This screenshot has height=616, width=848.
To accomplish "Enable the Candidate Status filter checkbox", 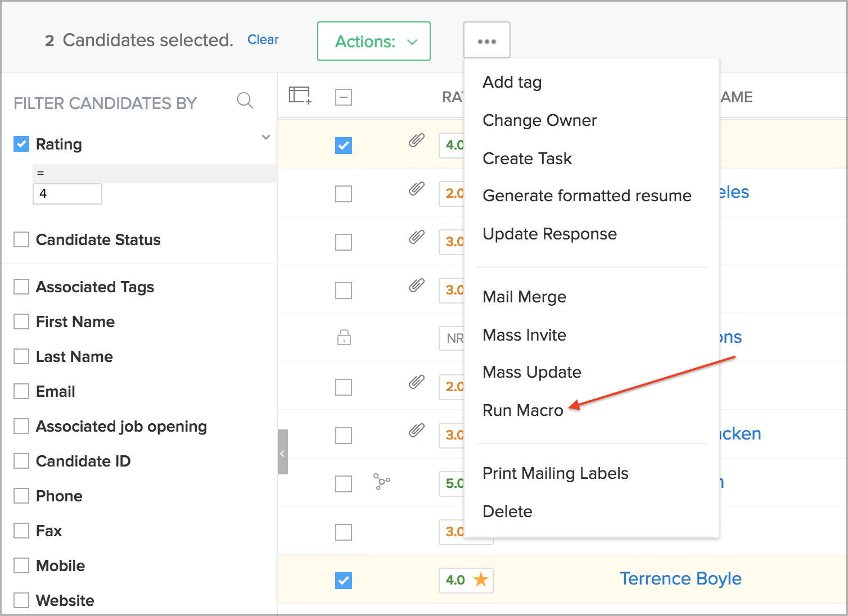I will pos(21,239).
